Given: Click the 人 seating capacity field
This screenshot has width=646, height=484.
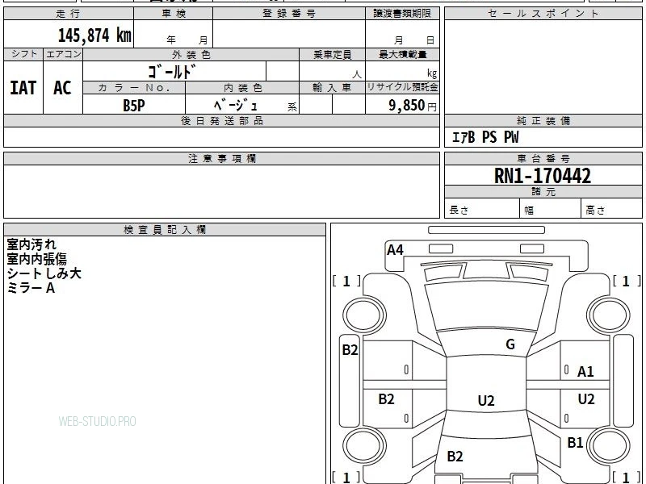Looking at the screenshot, I should point(333,71).
